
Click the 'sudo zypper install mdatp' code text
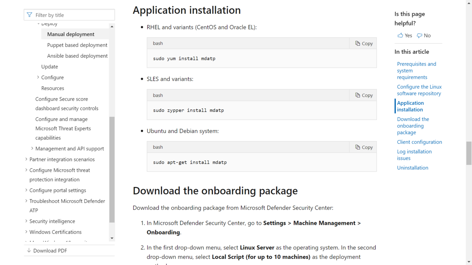(x=188, y=110)
